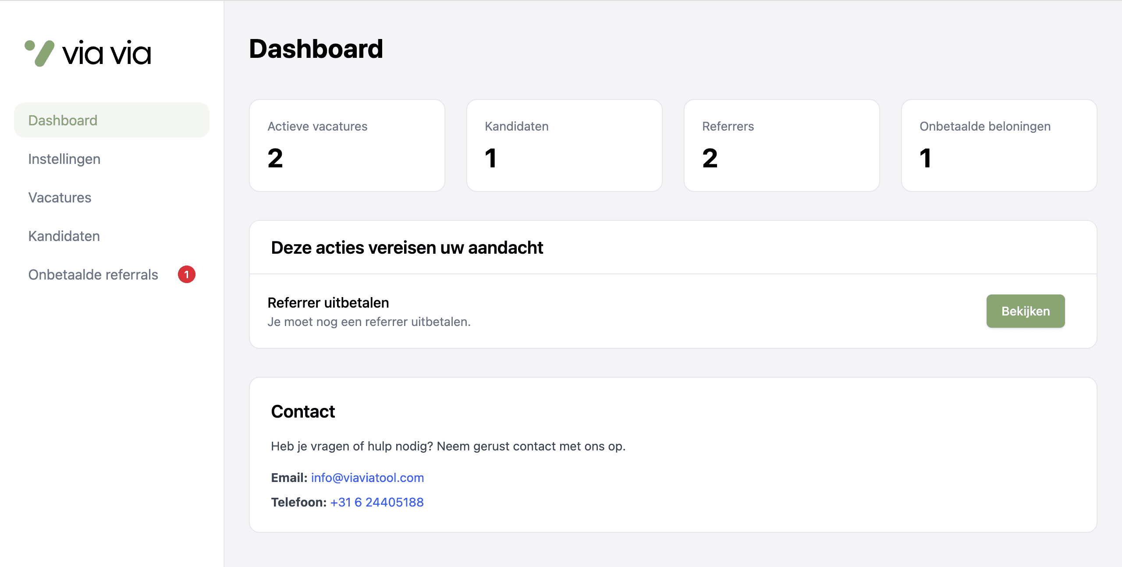Image resolution: width=1122 pixels, height=567 pixels.
Task: Open the Dashboard section in the sidebar
Action: point(63,120)
